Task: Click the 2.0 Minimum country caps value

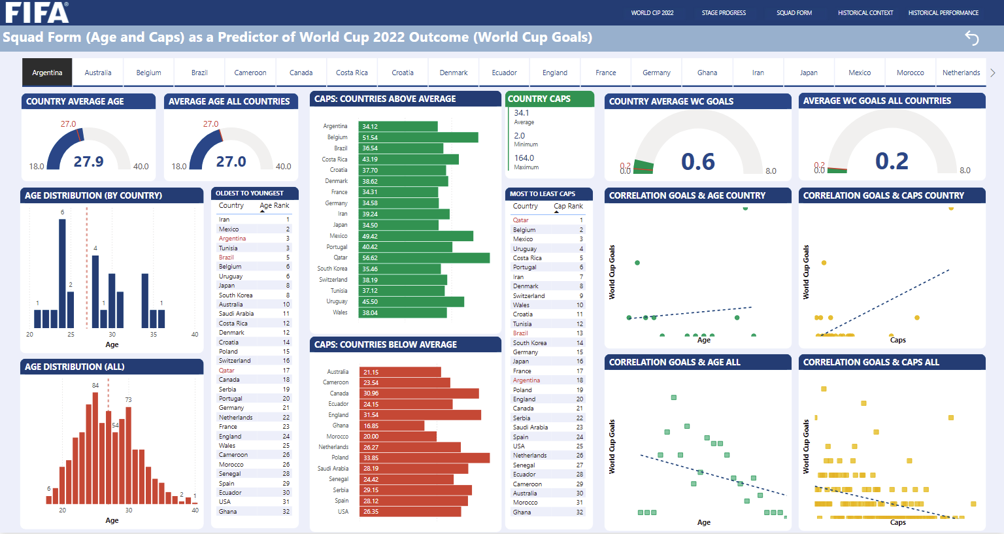Action: tap(520, 136)
